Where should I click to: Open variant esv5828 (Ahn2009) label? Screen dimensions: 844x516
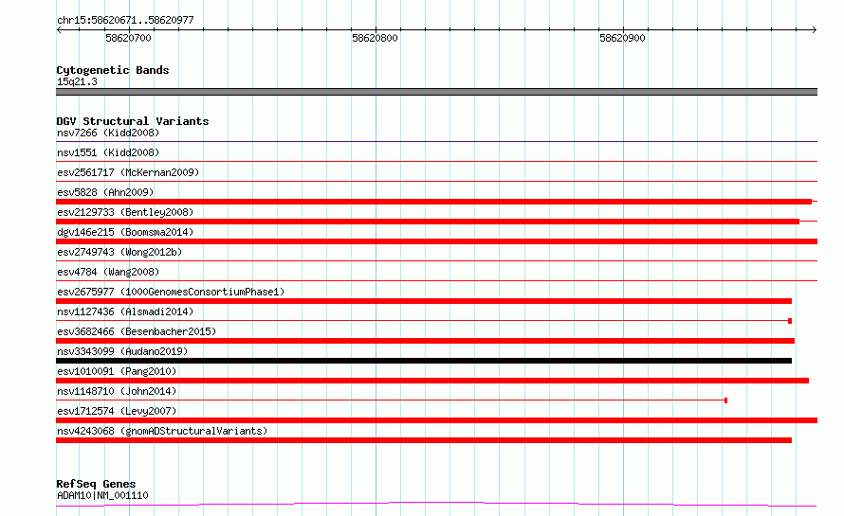pyautogui.click(x=105, y=192)
